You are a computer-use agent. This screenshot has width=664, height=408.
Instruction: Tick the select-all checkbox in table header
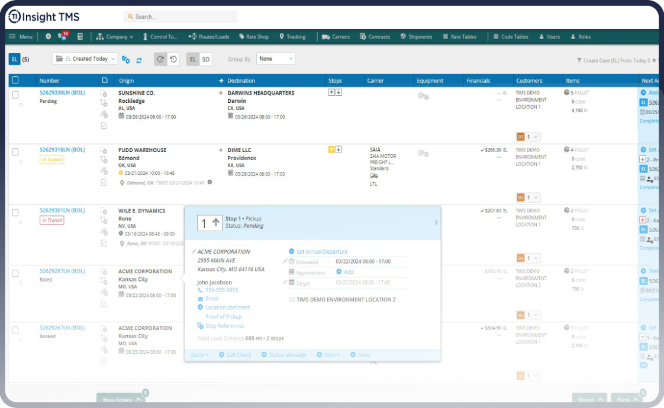tap(15, 80)
